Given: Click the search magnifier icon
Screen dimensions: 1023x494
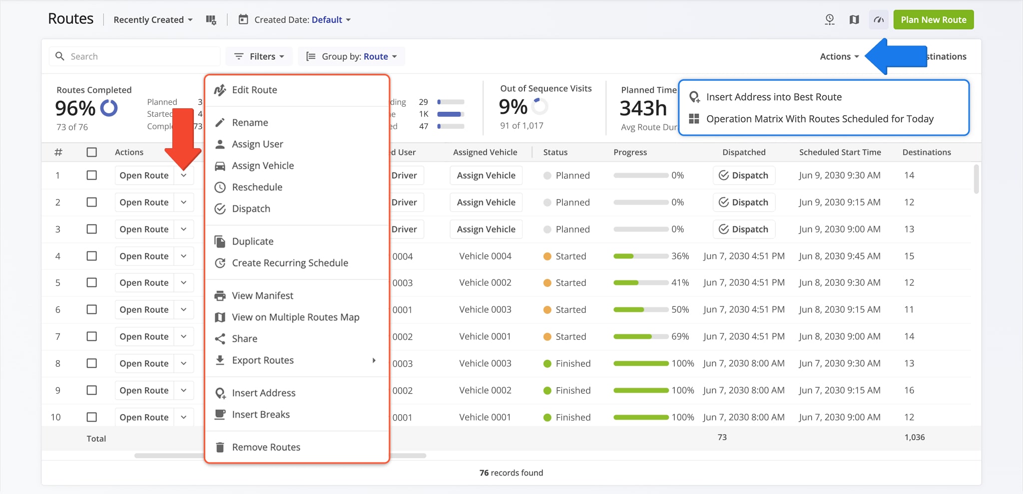Looking at the screenshot, I should (x=60, y=56).
